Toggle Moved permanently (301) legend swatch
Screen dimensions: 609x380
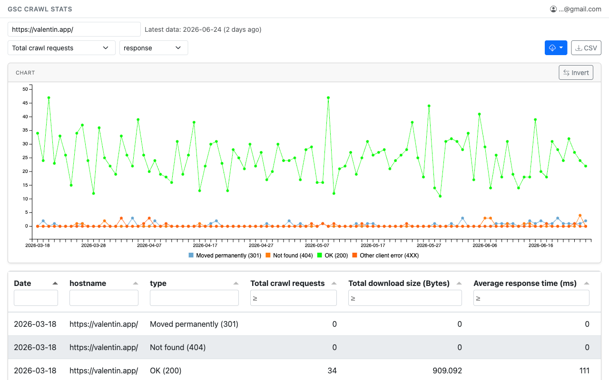[191, 256]
